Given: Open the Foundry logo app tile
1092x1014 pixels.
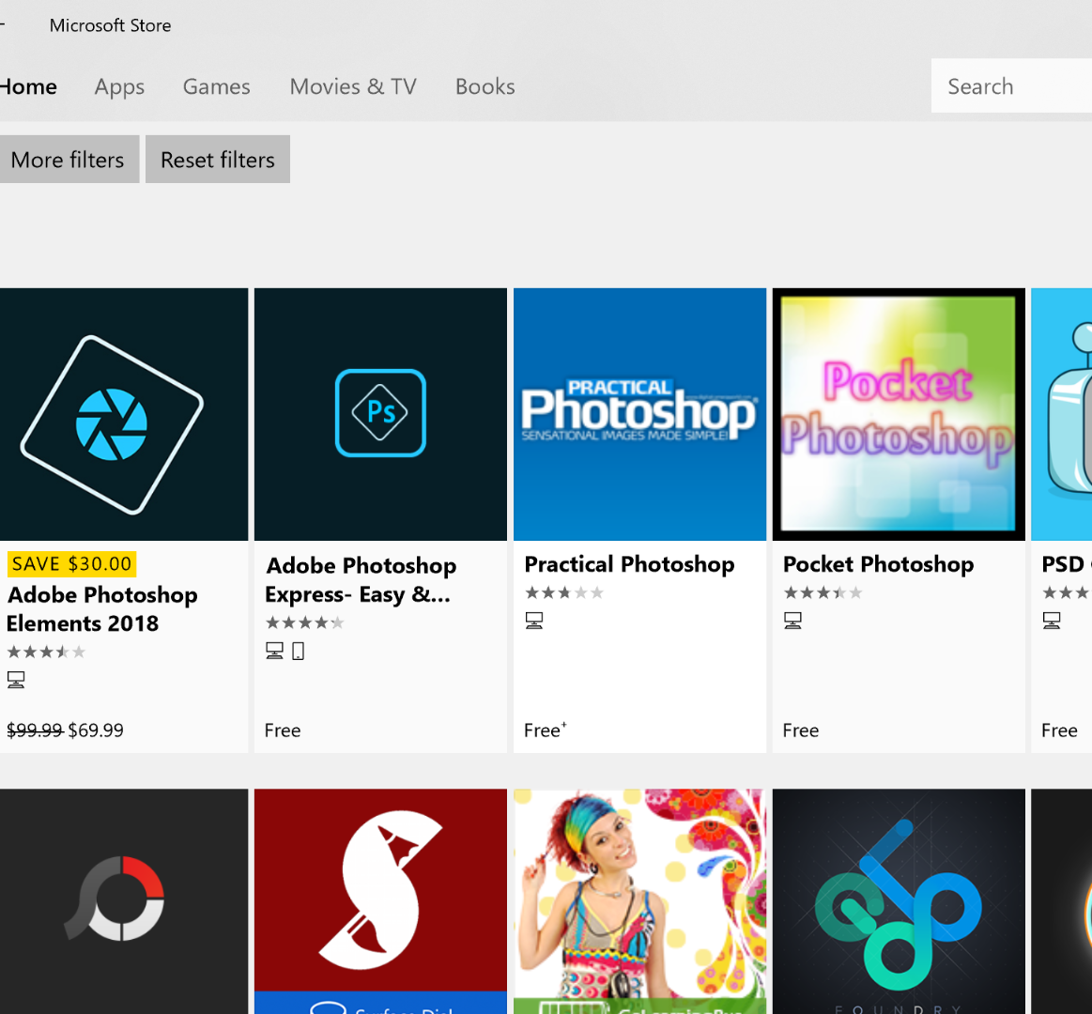Looking at the screenshot, I should (900, 901).
